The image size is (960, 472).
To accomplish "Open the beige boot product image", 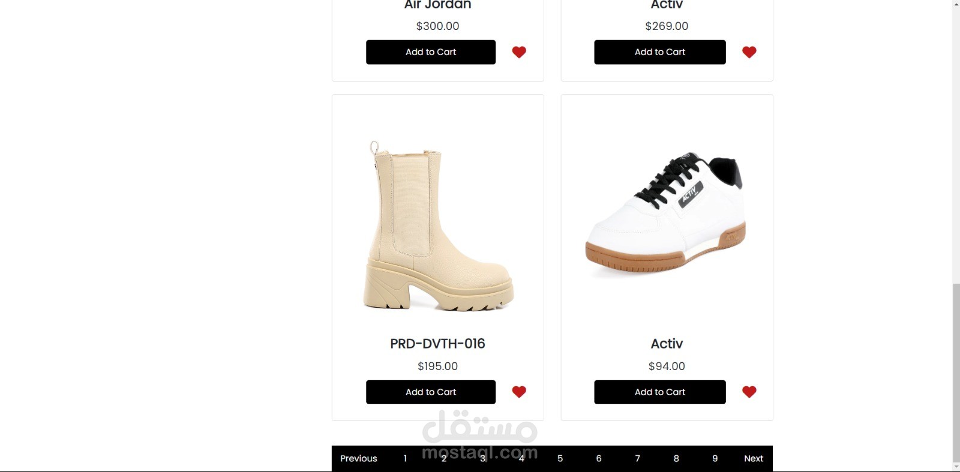I will (x=438, y=226).
